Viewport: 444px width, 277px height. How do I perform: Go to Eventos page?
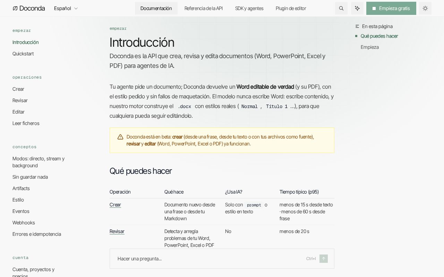click(21, 211)
